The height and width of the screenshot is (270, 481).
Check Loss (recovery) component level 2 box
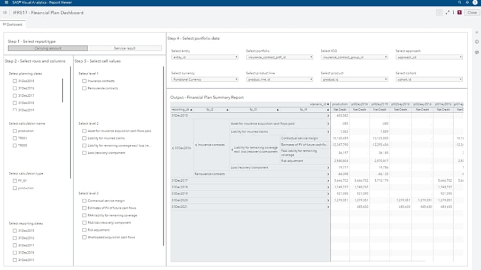tap(84, 153)
